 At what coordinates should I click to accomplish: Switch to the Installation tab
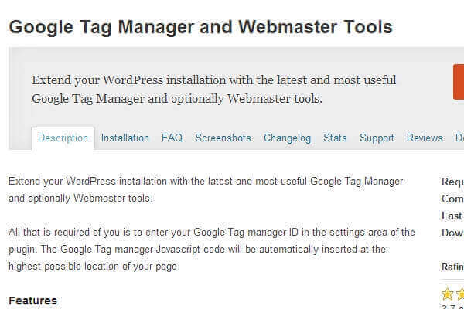click(x=125, y=138)
